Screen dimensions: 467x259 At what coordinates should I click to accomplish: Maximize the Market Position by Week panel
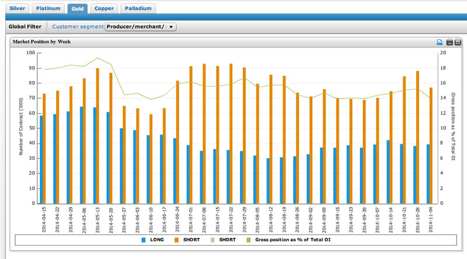click(x=457, y=43)
